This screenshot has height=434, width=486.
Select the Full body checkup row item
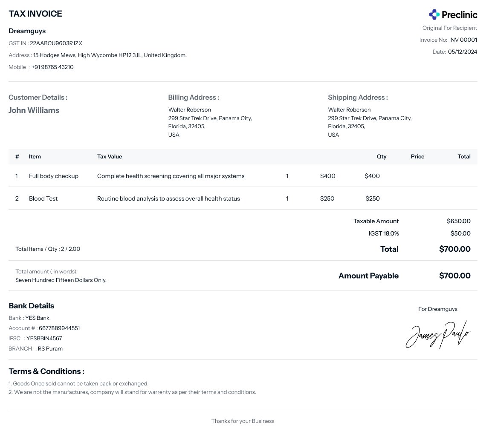click(x=54, y=176)
